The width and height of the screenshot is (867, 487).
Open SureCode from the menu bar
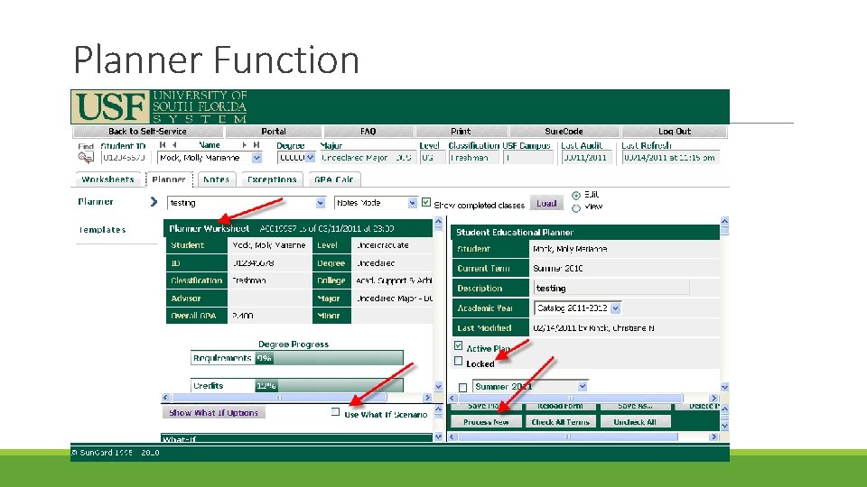tap(564, 132)
